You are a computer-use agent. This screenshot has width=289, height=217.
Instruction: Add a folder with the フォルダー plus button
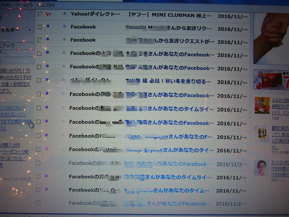(30, 30)
